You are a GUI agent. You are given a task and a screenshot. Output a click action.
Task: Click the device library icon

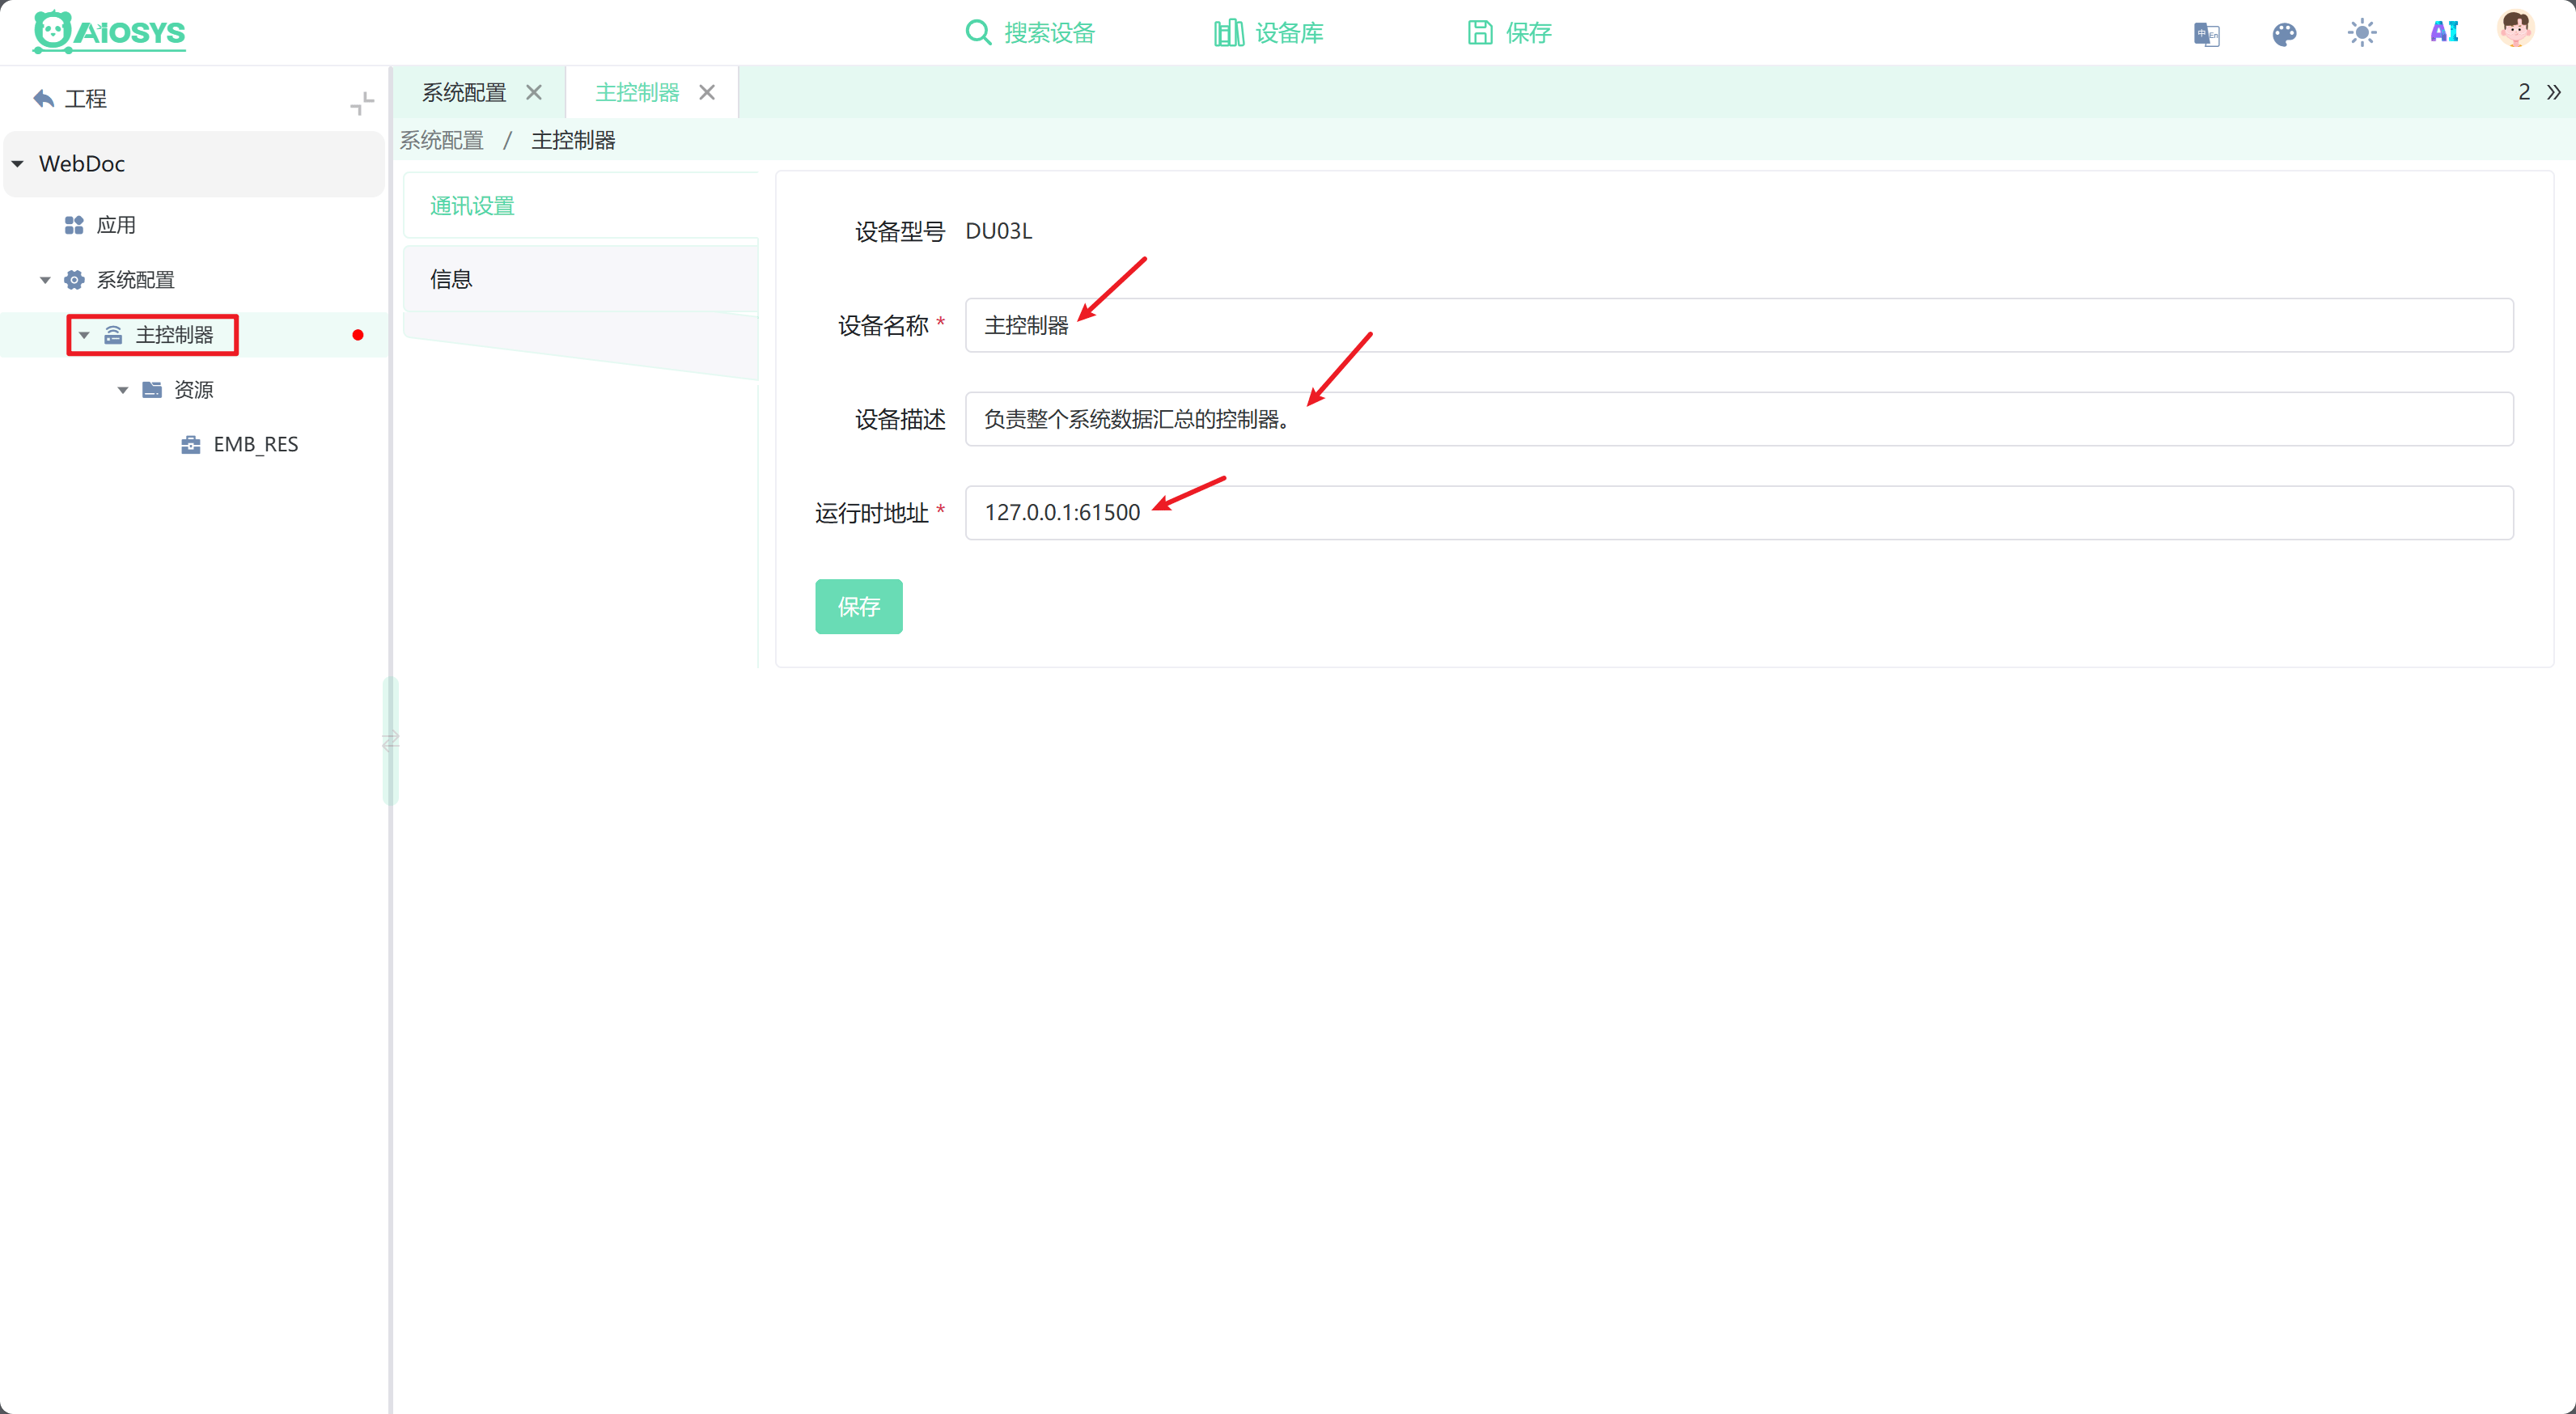coord(1228,33)
